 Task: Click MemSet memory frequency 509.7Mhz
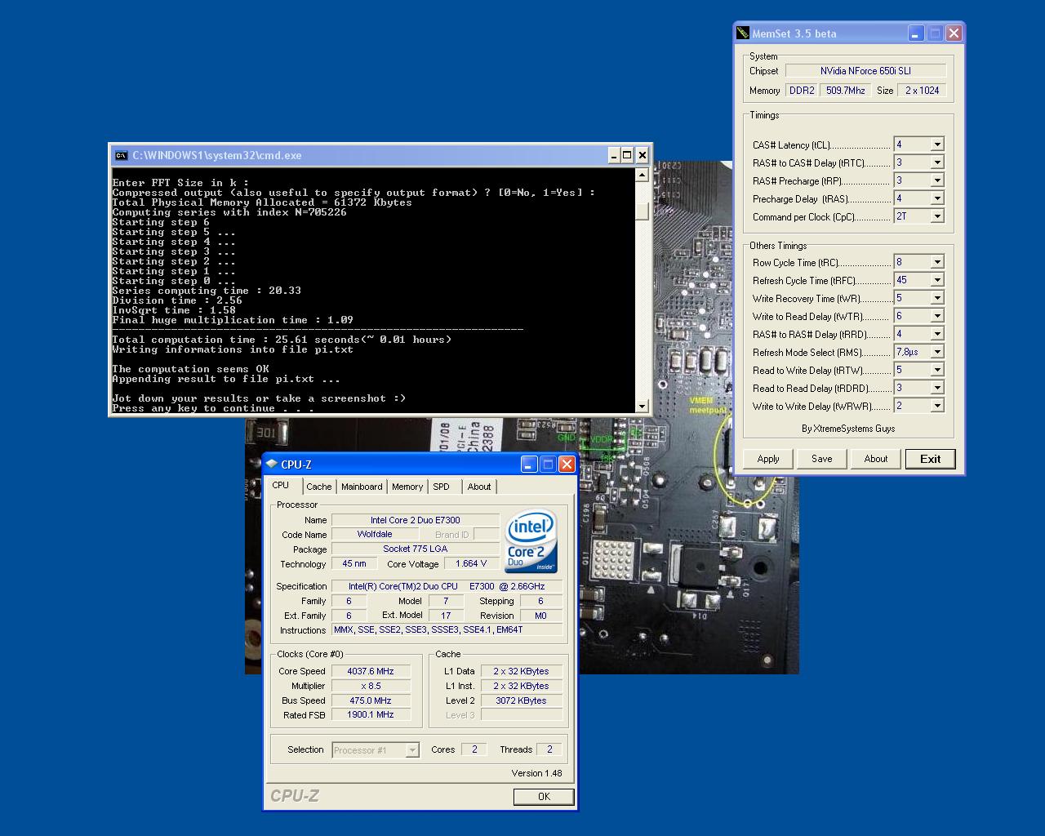point(845,91)
